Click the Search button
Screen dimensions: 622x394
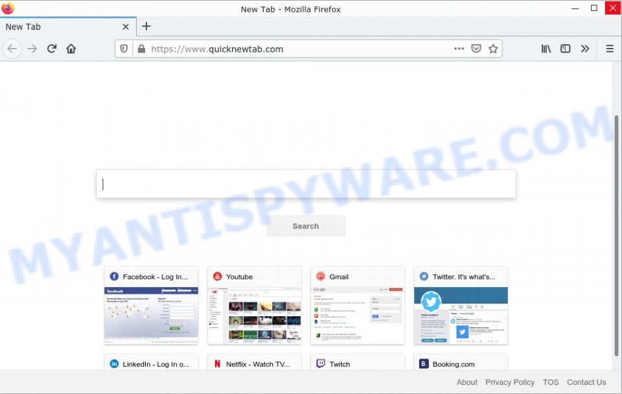click(306, 226)
